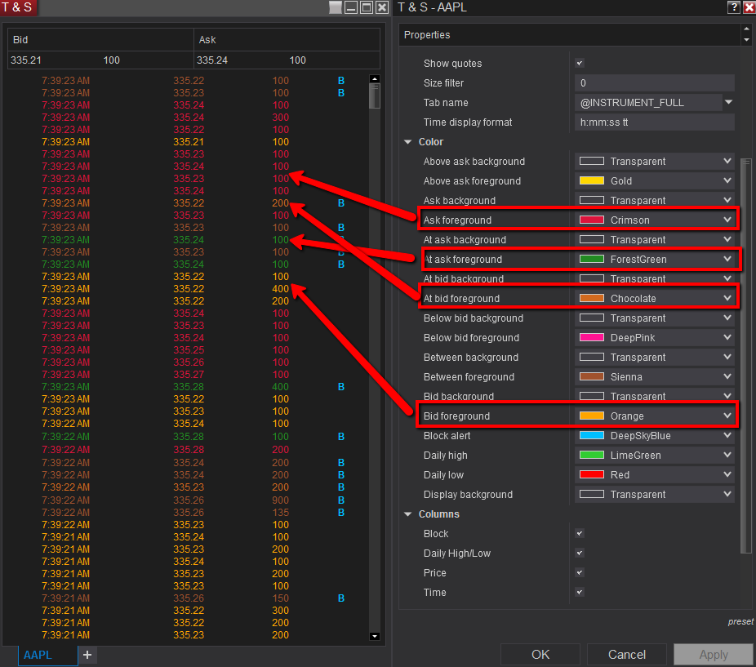Viewport: 756px width, 667px height.
Task: Click the OK button
Action: (x=540, y=655)
